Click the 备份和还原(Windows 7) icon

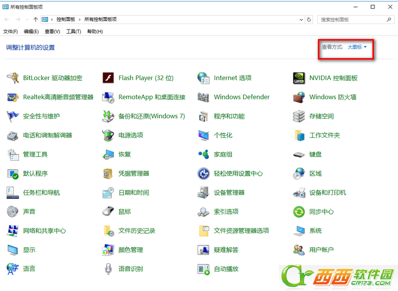tap(108, 116)
